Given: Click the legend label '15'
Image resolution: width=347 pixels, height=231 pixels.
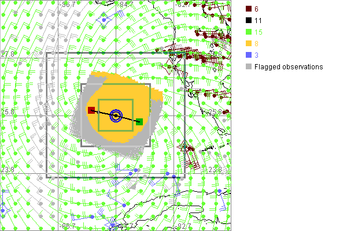Looking at the screenshot, I should (259, 32).
